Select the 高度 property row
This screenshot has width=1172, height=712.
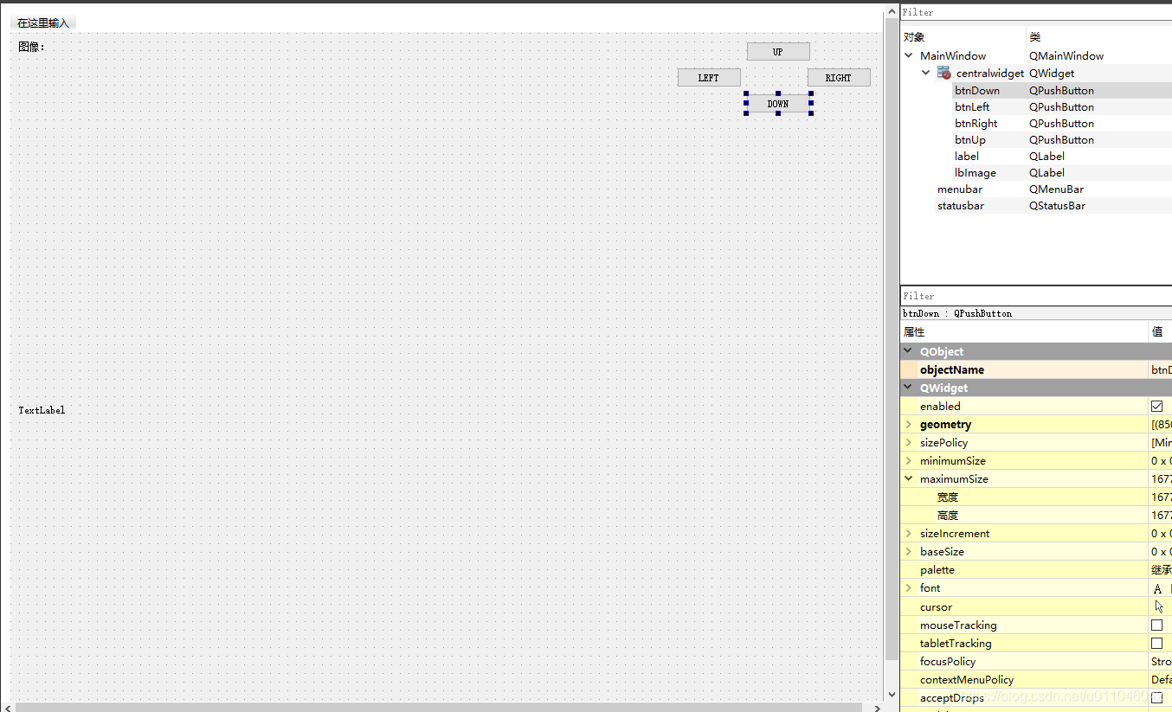click(x=1036, y=515)
